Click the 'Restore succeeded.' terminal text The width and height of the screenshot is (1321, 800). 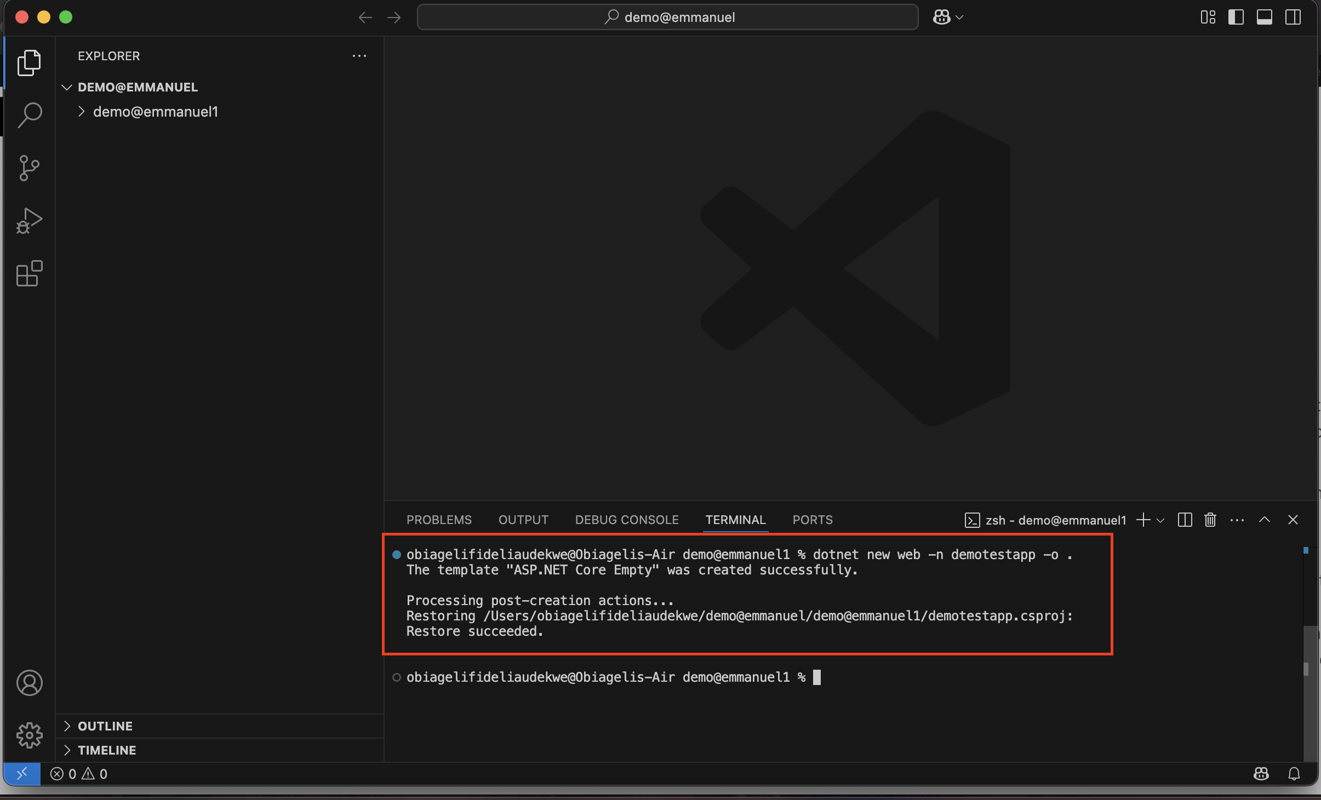coord(474,631)
